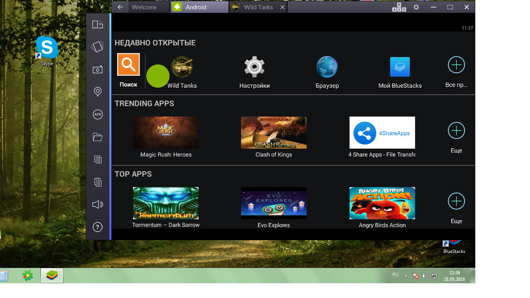Click the Еще plus in Top Apps

tap(456, 201)
